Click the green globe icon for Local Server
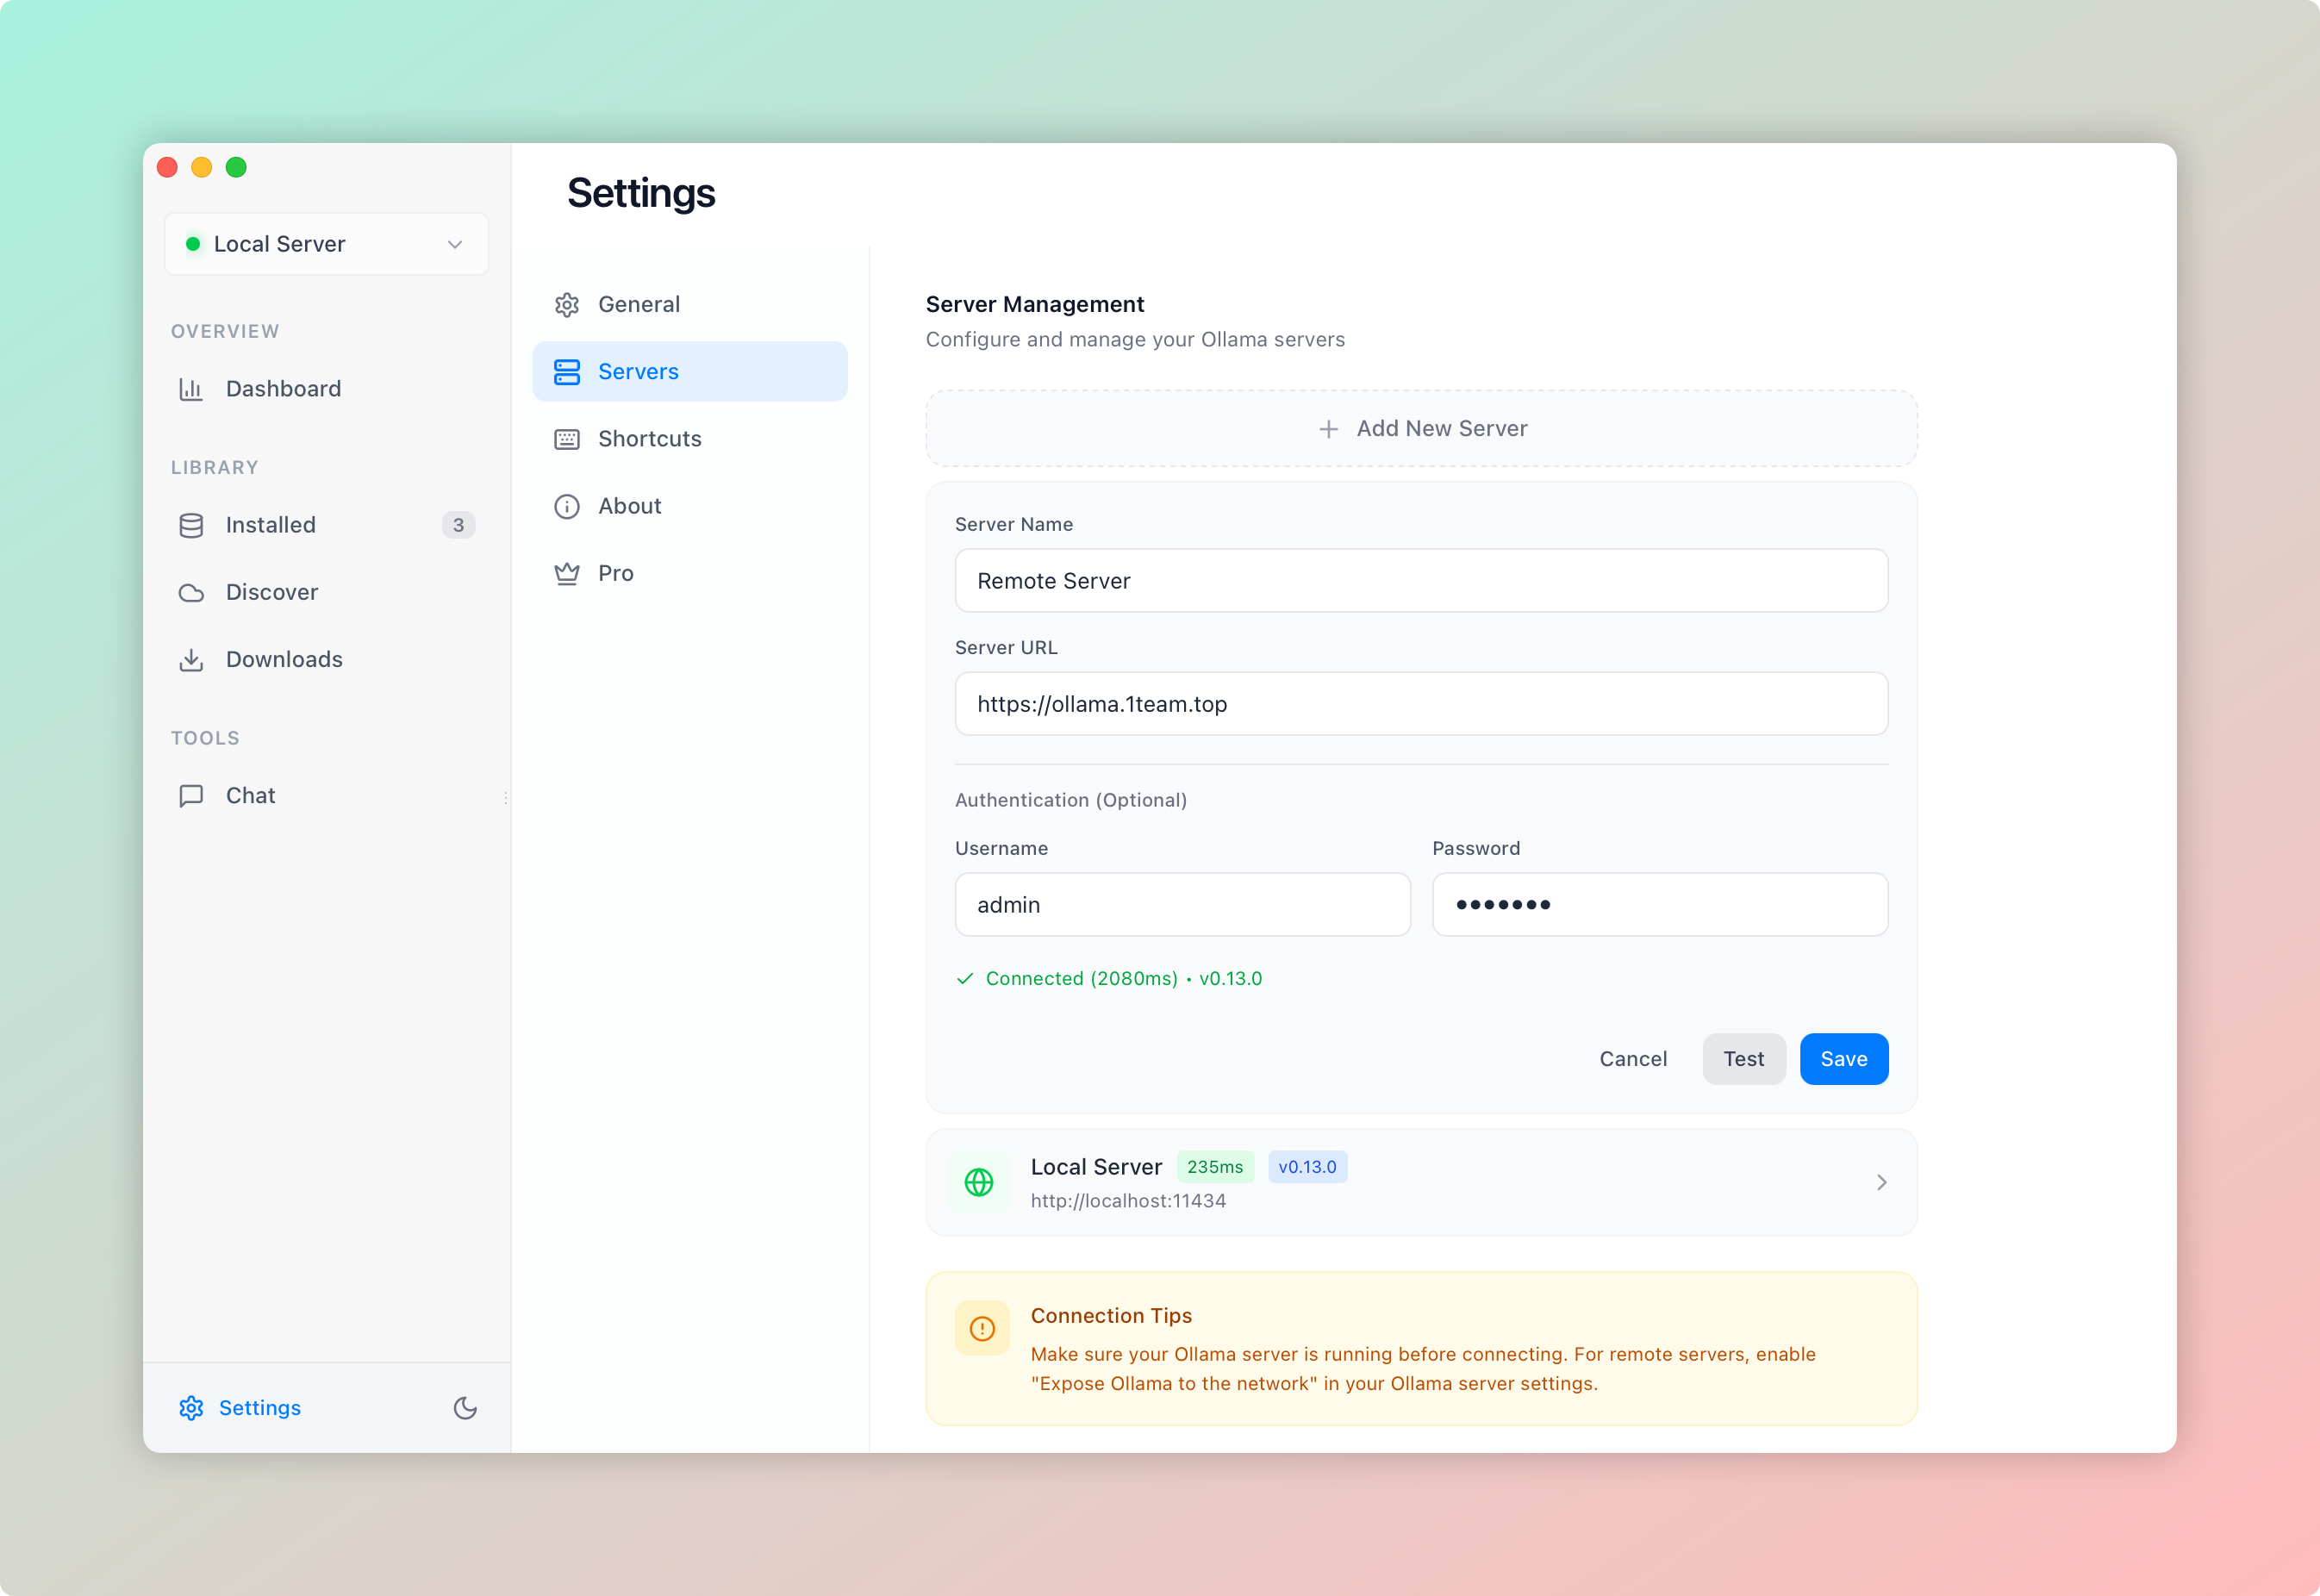 point(978,1182)
